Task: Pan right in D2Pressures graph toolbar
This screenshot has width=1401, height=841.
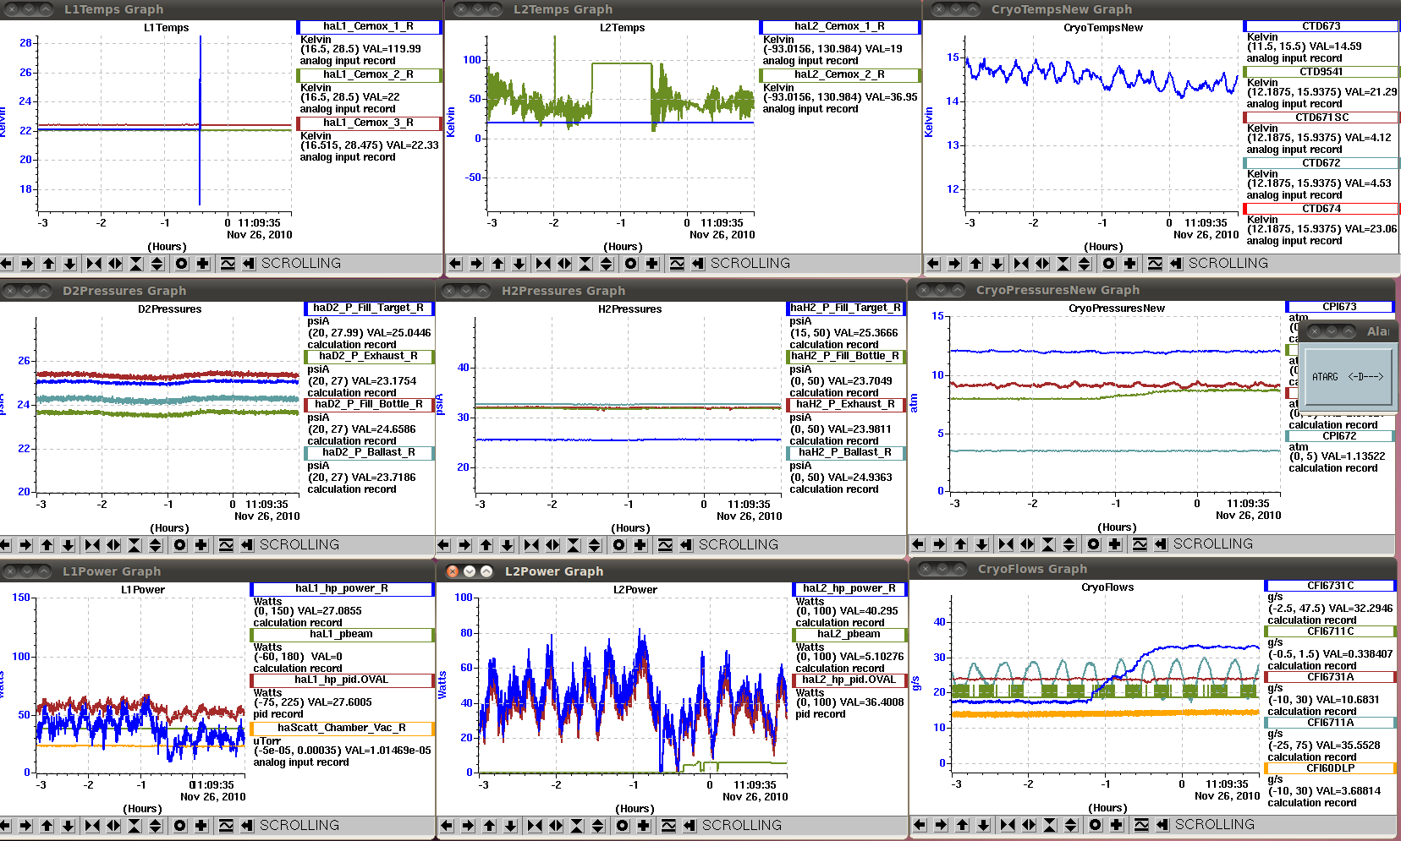Action: pyautogui.click(x=25, y=545)
